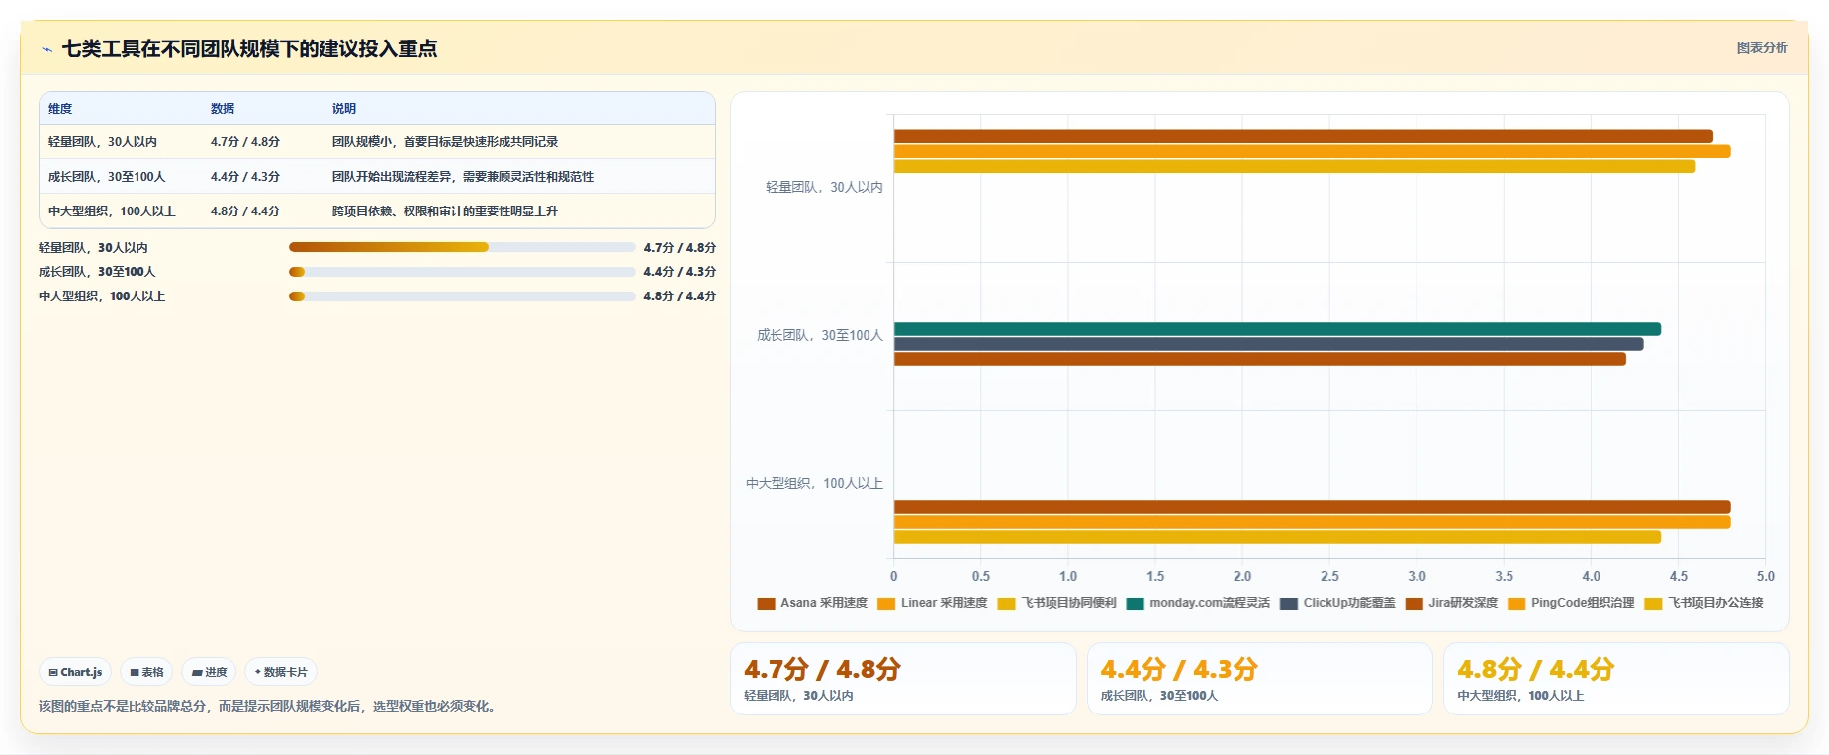The width and height of the screenshot is (1829, 755).
Task: Toggle the monday.com流程灵活 legend swatch
Action: [x=1135, y=603]
